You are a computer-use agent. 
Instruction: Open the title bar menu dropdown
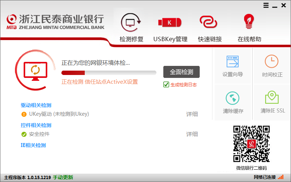266,5
